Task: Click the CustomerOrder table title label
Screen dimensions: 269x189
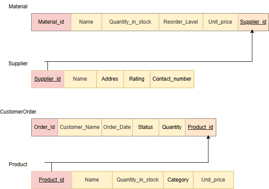Action: [18, 112]
